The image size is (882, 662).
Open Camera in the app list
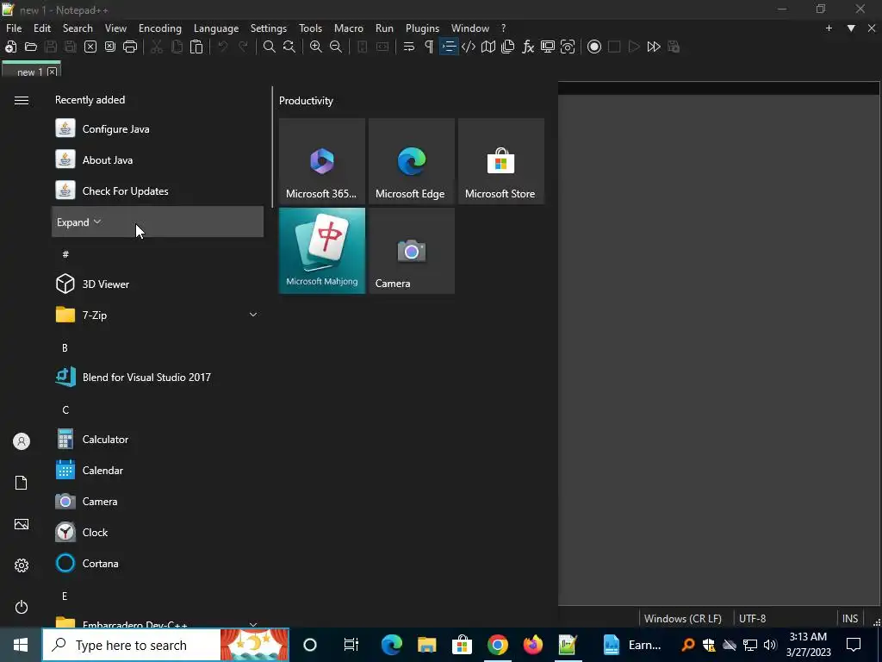coord(158,501)
